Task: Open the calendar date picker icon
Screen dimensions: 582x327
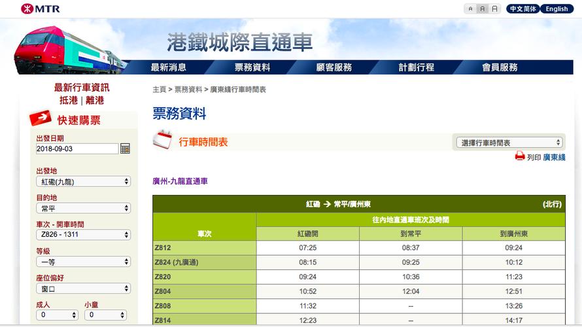Action: click(125, 148)
